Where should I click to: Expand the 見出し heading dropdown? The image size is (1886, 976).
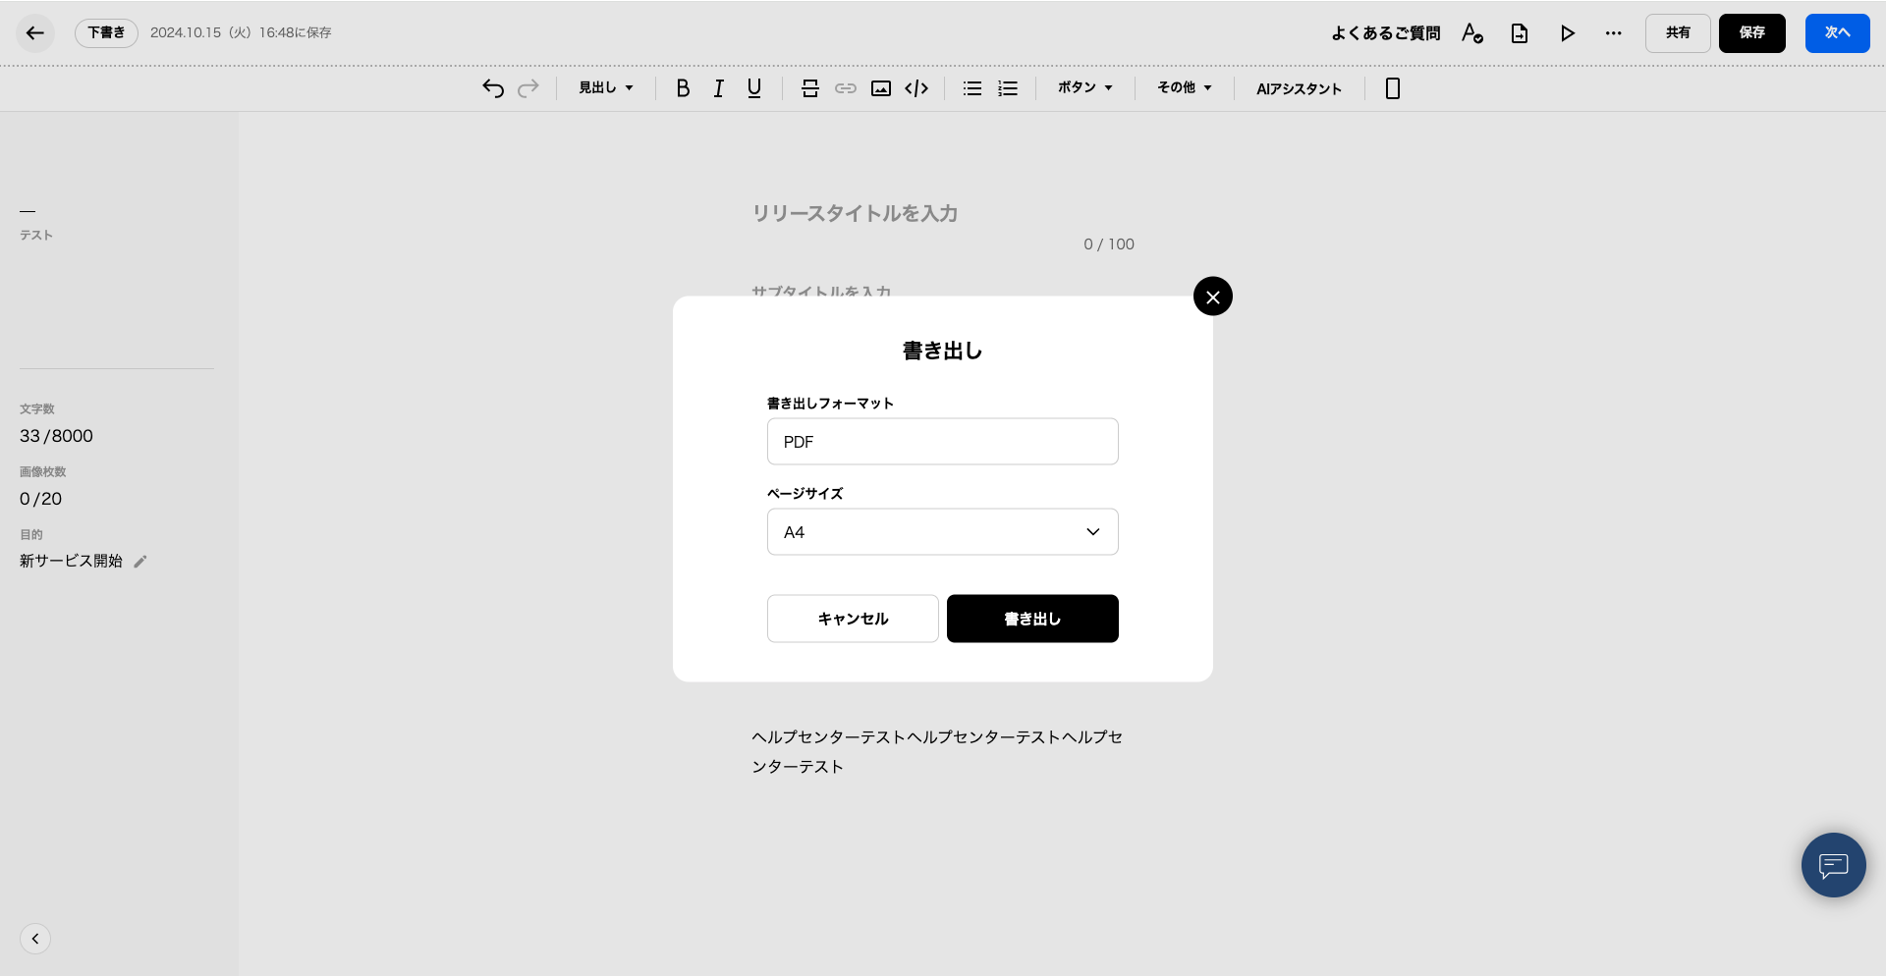point(605,88)
